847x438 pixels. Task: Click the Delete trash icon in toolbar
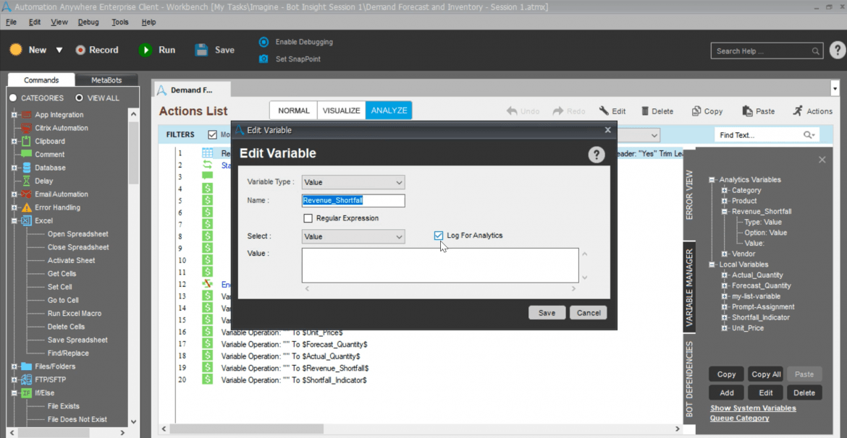click(645, 111)
